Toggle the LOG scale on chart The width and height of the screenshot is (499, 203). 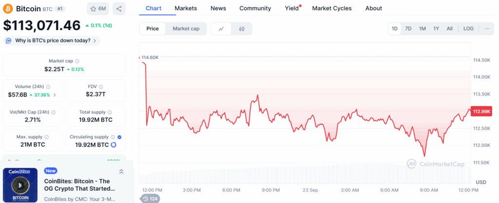tap(468, 29)
